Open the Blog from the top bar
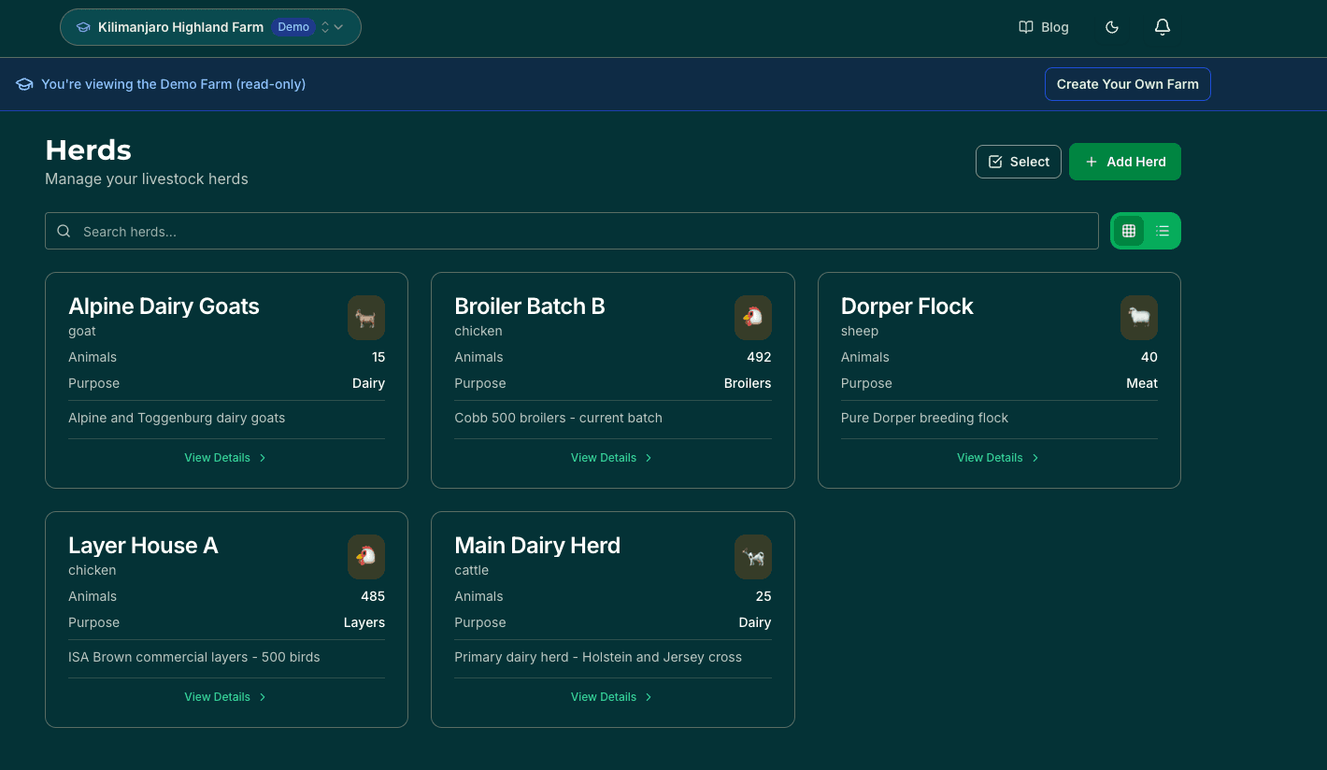Image resolution: width=1327 pixels, height=770 pixels. coord(1044,27)
